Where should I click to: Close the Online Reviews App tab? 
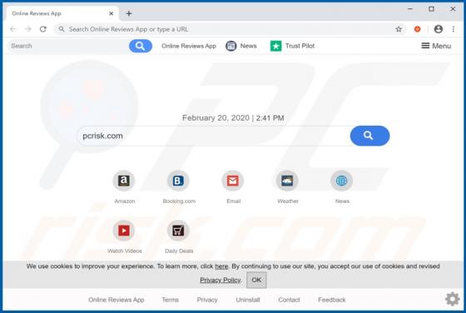[112, 13]
